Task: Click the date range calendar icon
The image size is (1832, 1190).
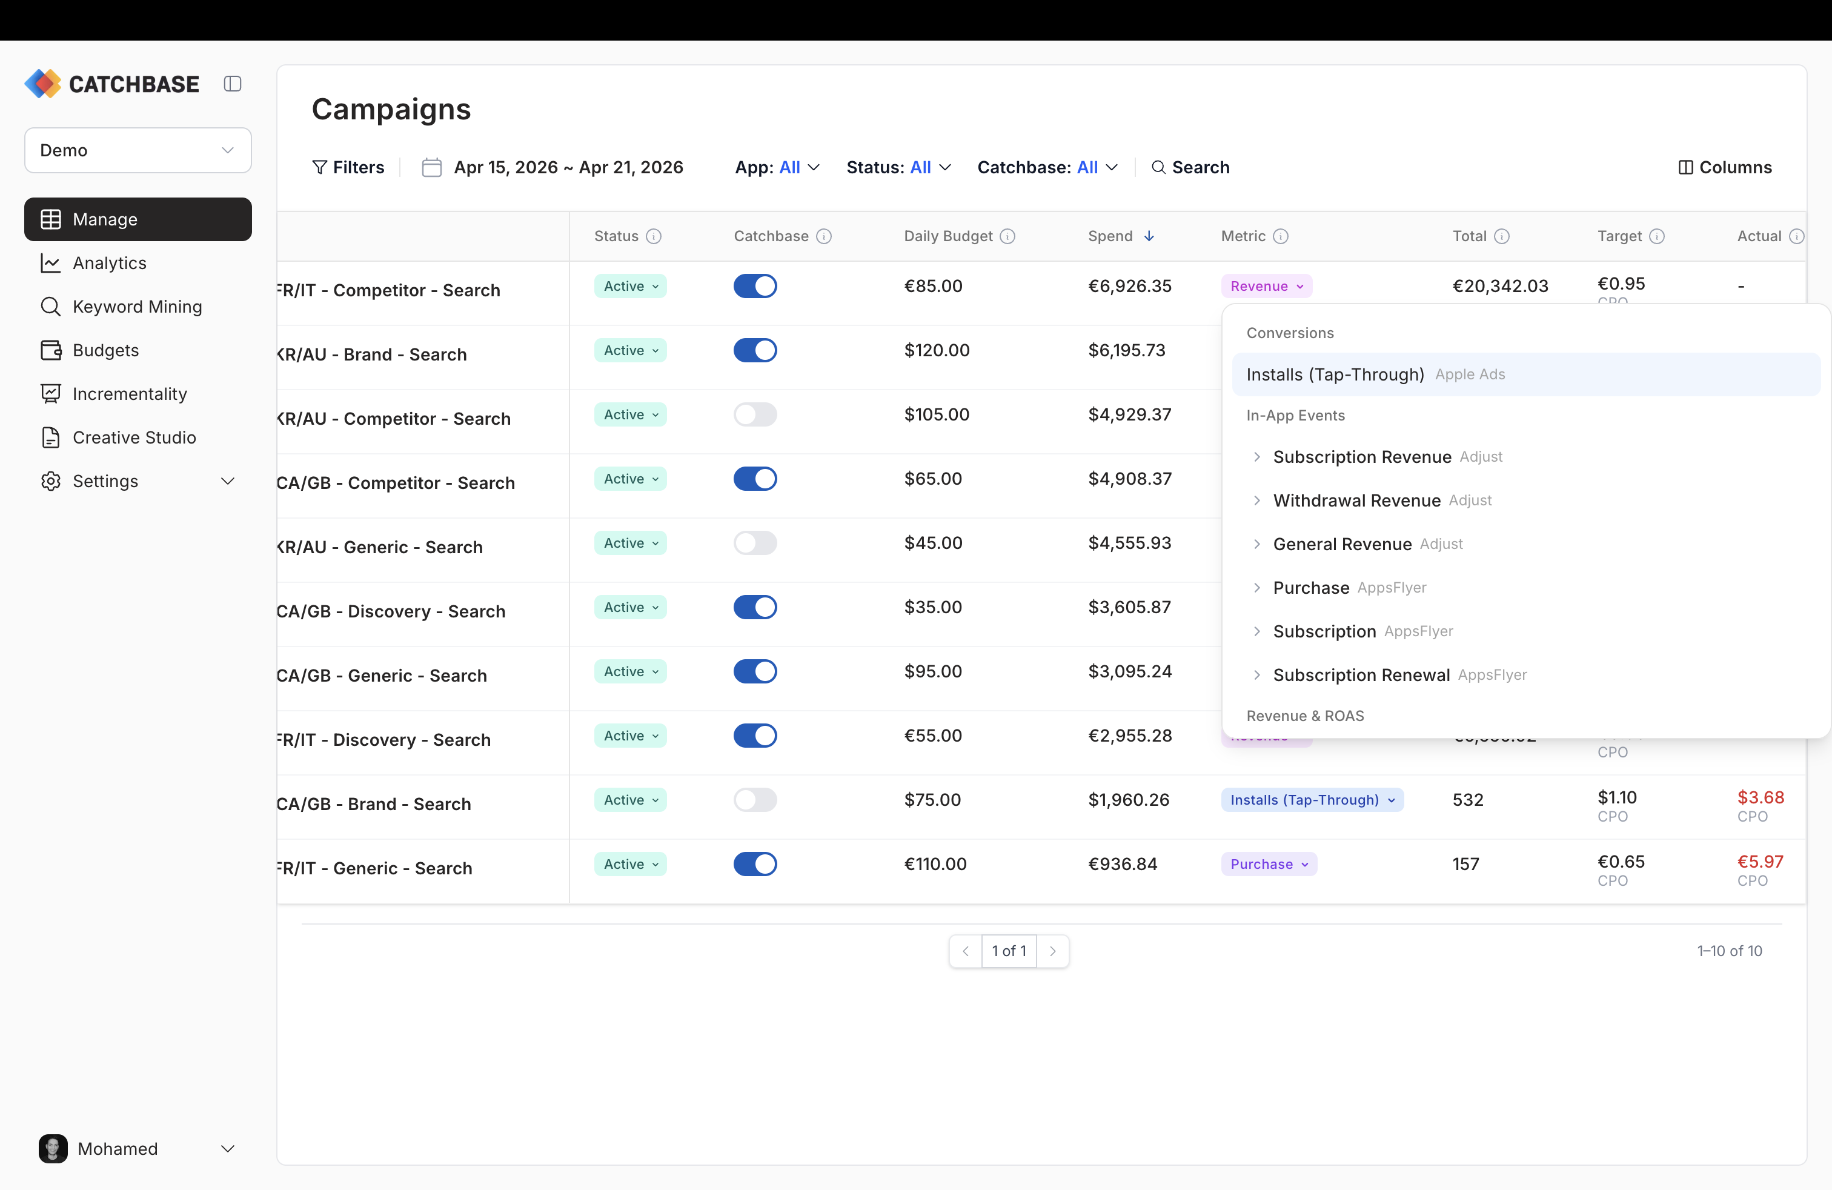Action: pos(432,167)
